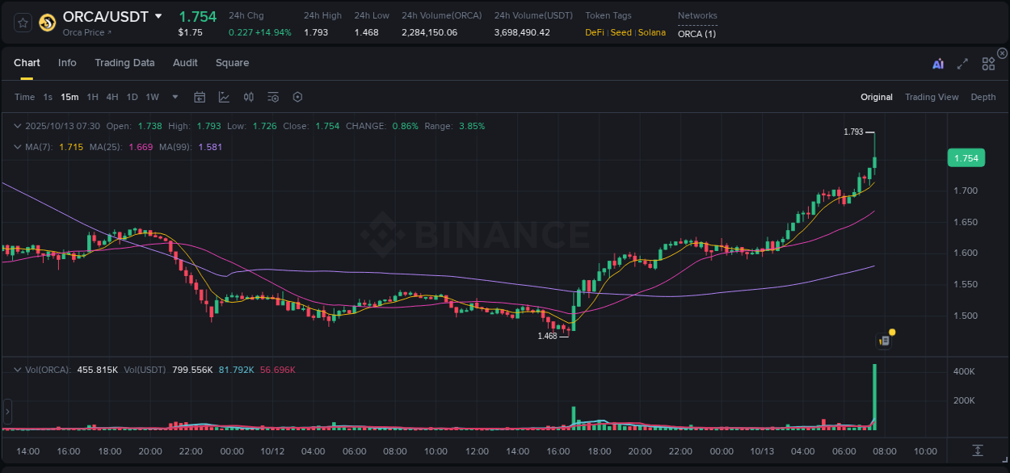Open the extra timeframe interval dropdown
Screen dimensions: 1010x473
click(x=173, y=97)
